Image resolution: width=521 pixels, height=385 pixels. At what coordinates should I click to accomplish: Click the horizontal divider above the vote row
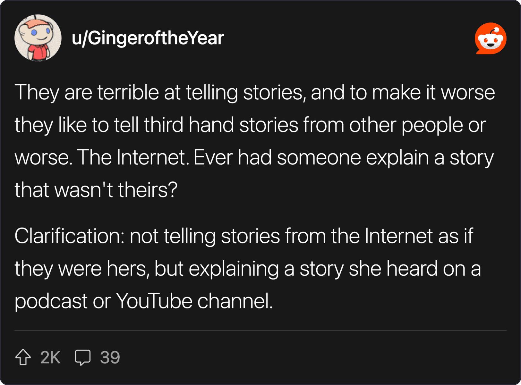[x=260, y=330]
